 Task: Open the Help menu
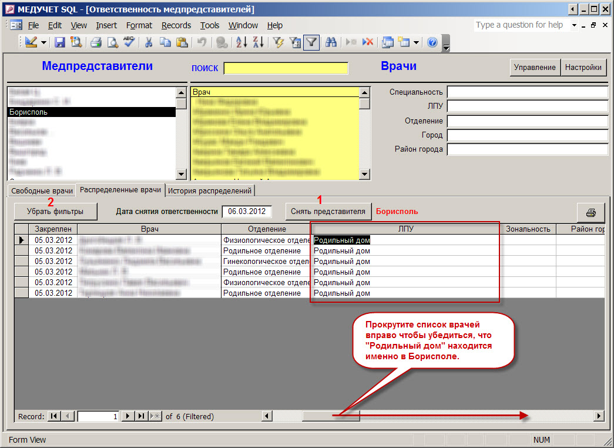(275, 25)
